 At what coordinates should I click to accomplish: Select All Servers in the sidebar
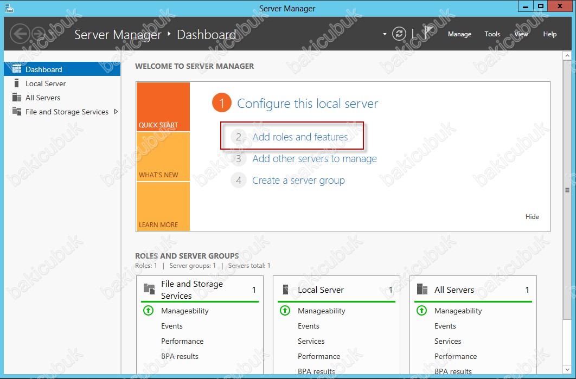[x=62, y=98]
